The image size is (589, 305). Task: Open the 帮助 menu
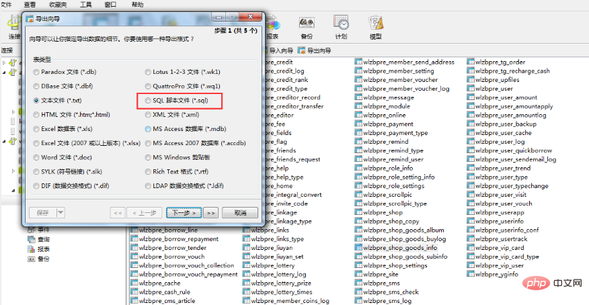tap(137, 5)
